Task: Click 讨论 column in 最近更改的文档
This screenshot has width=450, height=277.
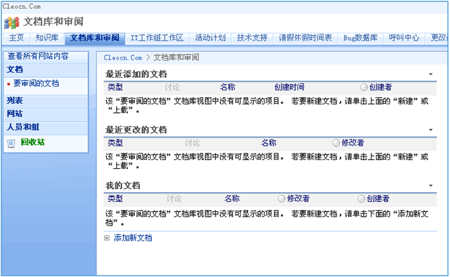Action: coord(192,143)
